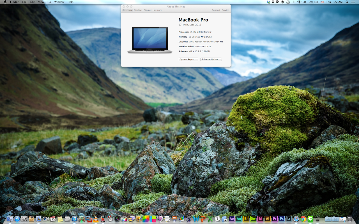This screenshot has height=224, width=359.
Task: Open the File menu
Action: pos(24,2)
